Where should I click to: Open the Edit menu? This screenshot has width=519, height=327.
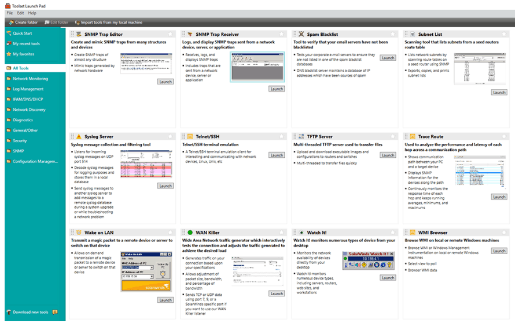[x=20, y=13]
